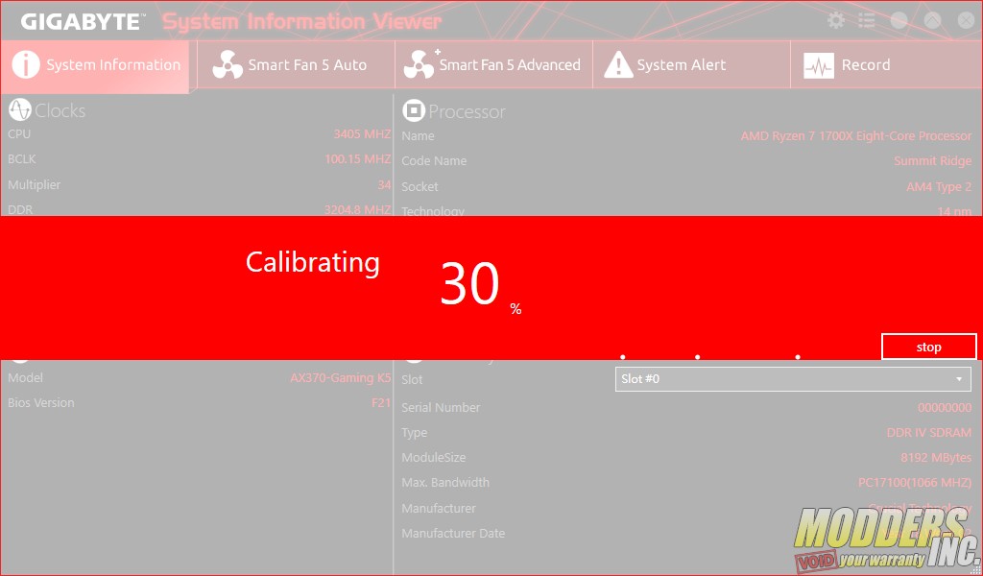The width and height of the screenshot is (983, 576).
Task: Click the 30 percent progress number
Action: tap(469, 283)
